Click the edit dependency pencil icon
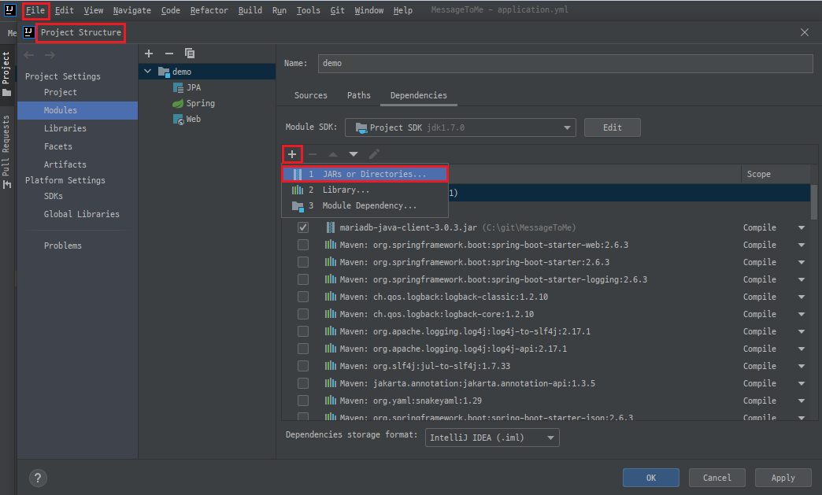822x495 pixels. click(x=374, y=153)
